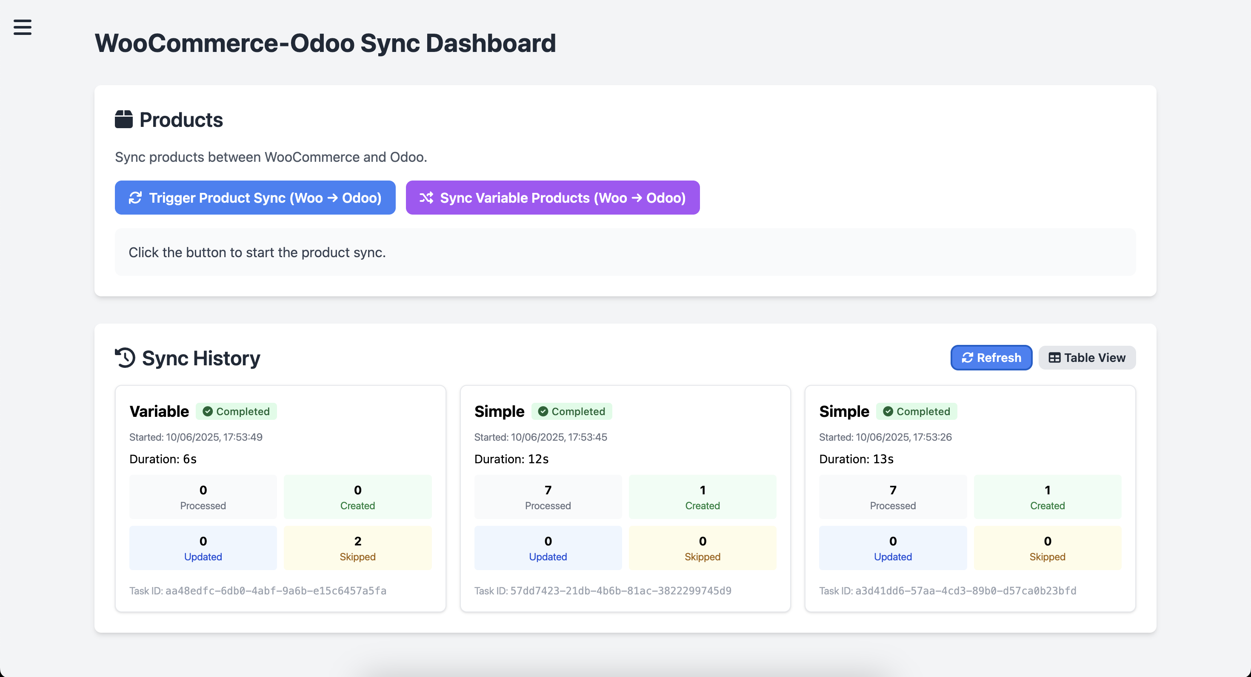Click the Updated tile in the 13s card

(x=893, y=548)
